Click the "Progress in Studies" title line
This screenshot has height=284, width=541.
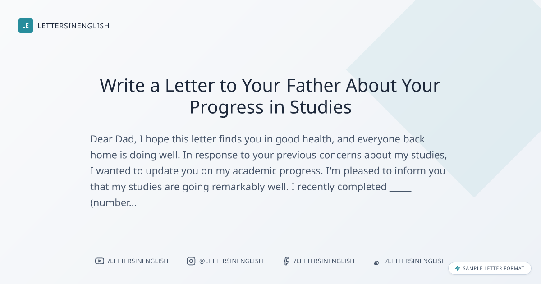tap(270, 107)
